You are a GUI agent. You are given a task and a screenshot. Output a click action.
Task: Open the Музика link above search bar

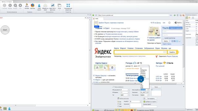tap(164, 48)
